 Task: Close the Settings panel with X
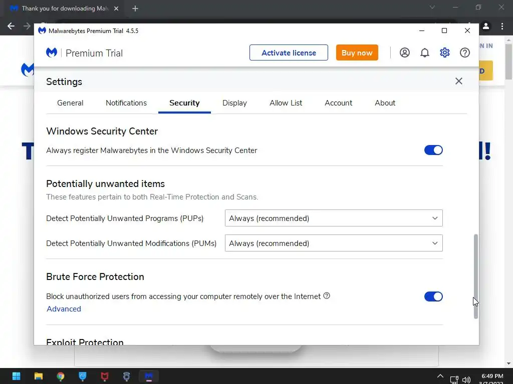pyautogui.click(x=458, y=81)
